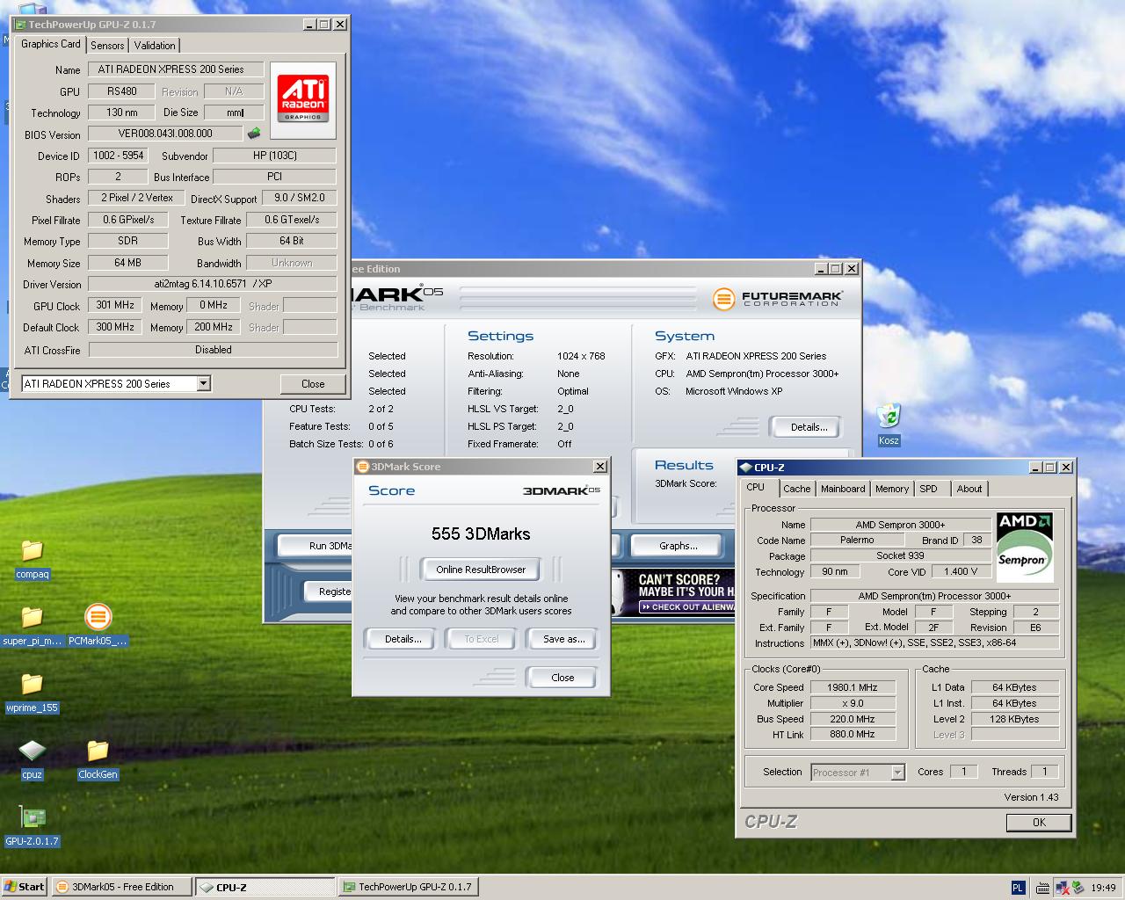1125x900 pixels.
Task: Select the Graphics Card tab in GPU-Z
Action: 50,44
